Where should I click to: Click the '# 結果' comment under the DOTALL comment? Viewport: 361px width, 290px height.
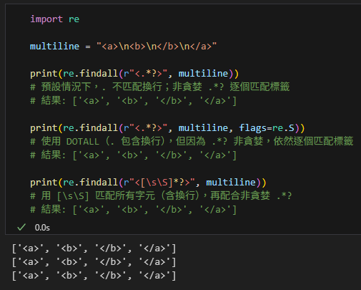click(133, 155)
